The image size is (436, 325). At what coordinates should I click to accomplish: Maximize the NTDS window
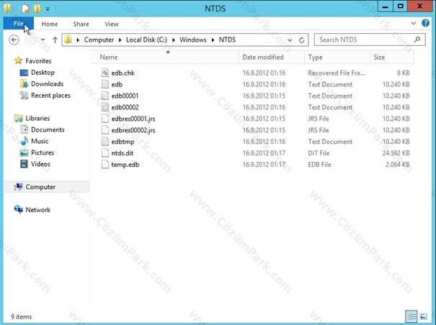[x=400, y=6]
